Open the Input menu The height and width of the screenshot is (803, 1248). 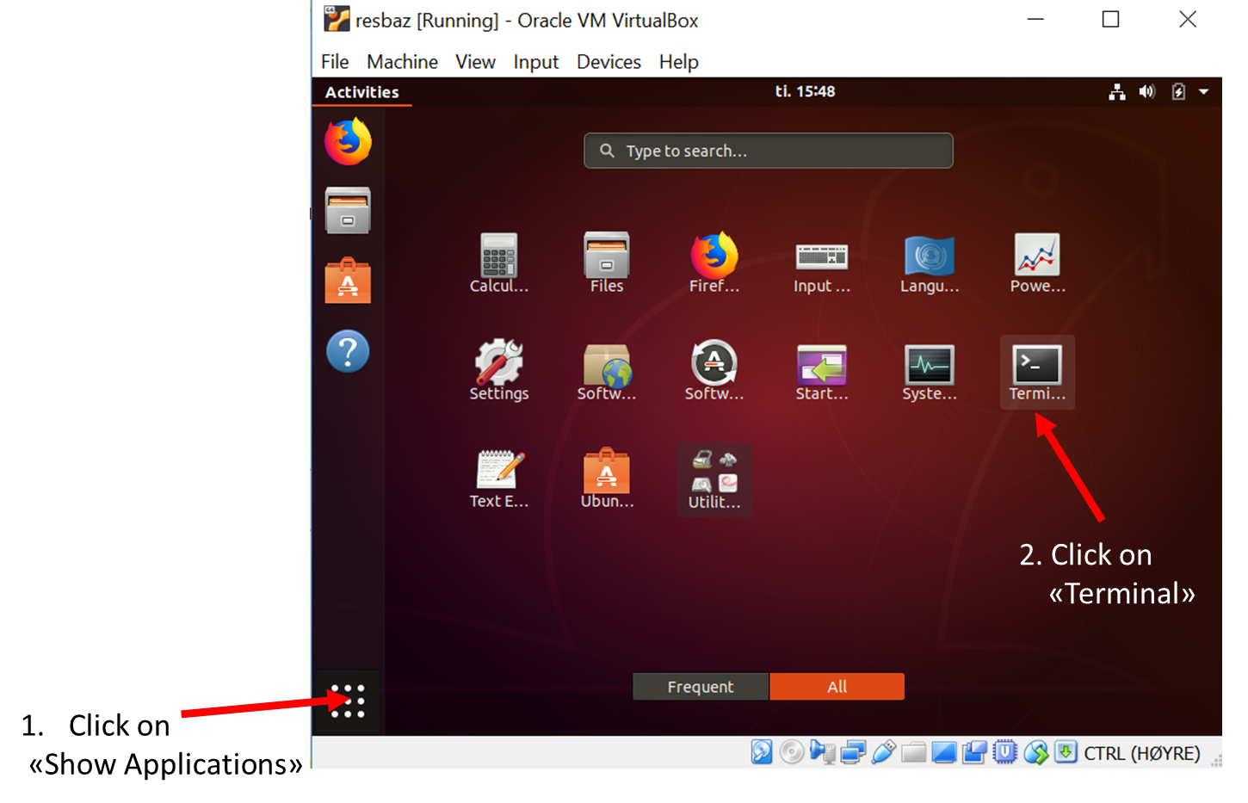tap(536, 62)
